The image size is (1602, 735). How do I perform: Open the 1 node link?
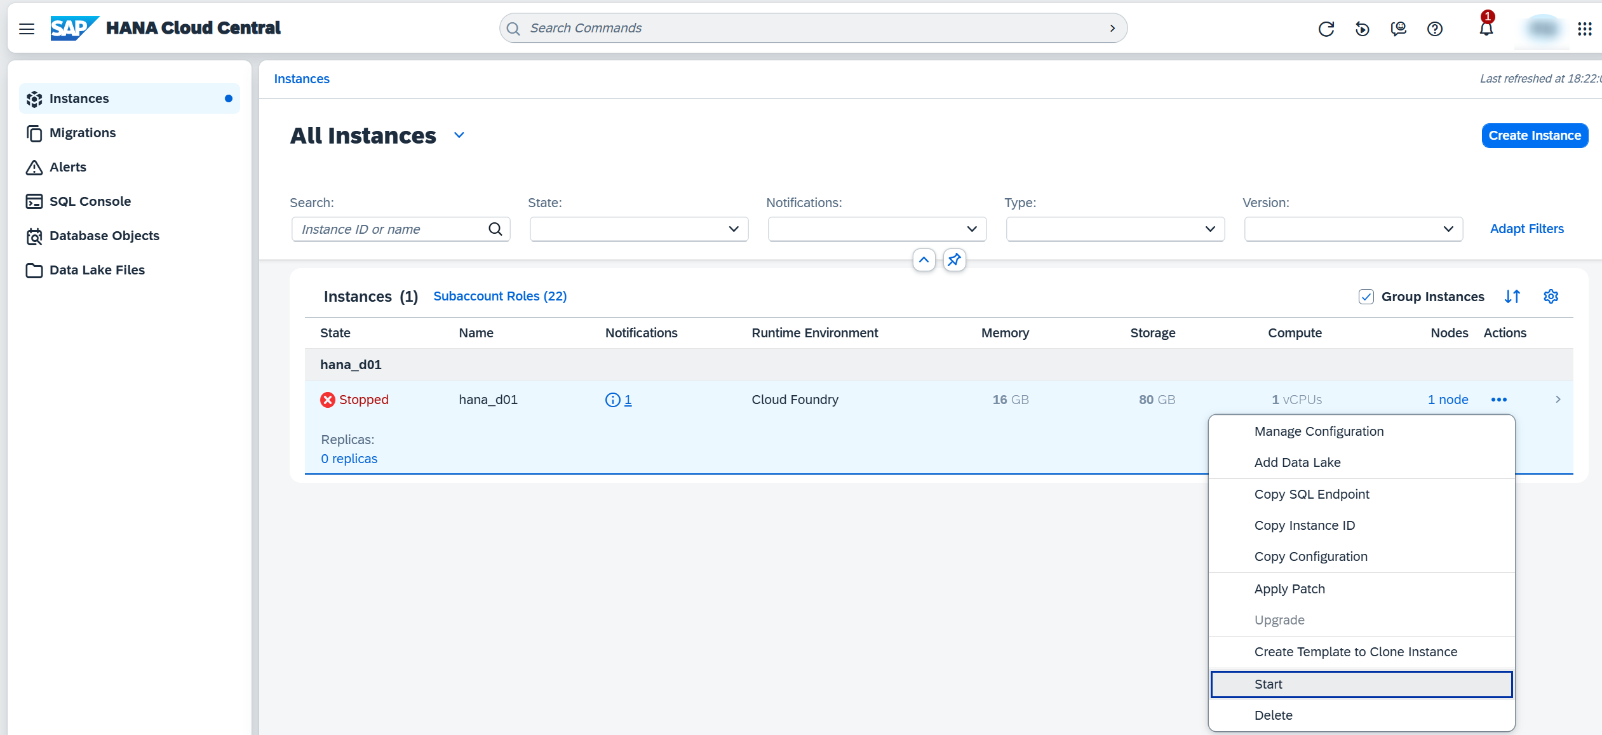[x=1448, y=400]
